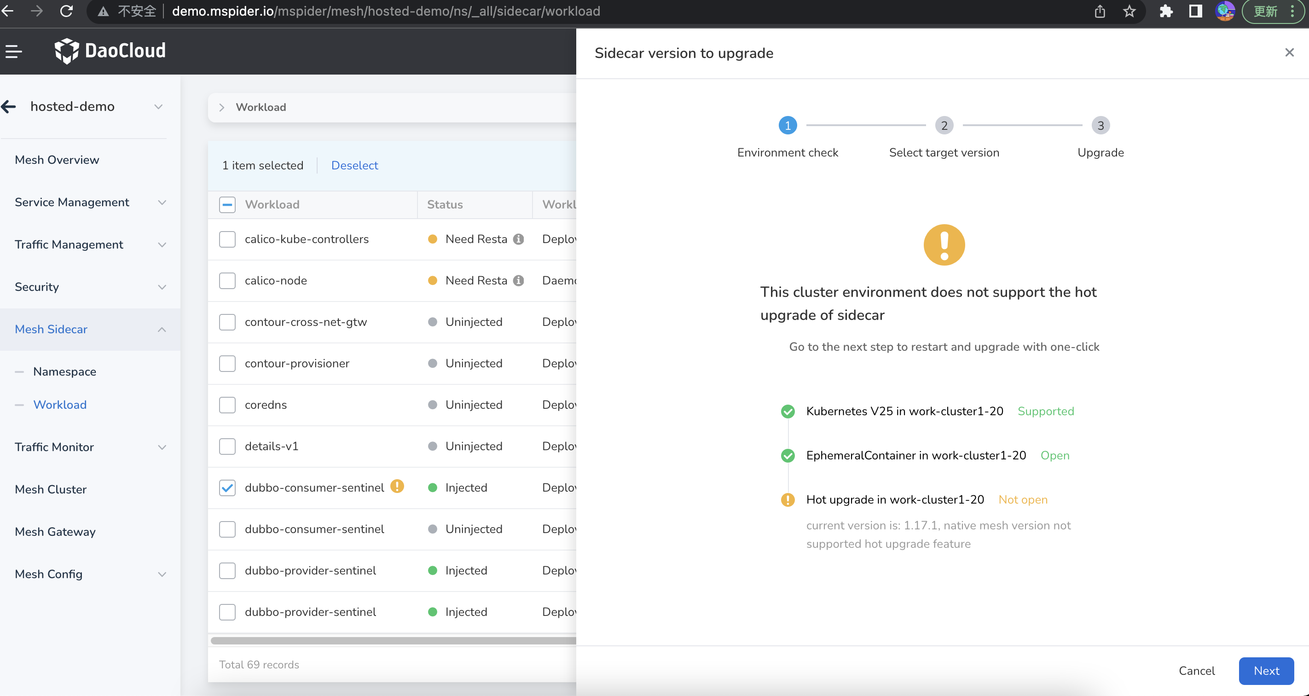This screenshot has height=696, width=1309.
Task: Click Cancel in upgrade dialog
Action: pyautogui.click(x=1197, y=671)
